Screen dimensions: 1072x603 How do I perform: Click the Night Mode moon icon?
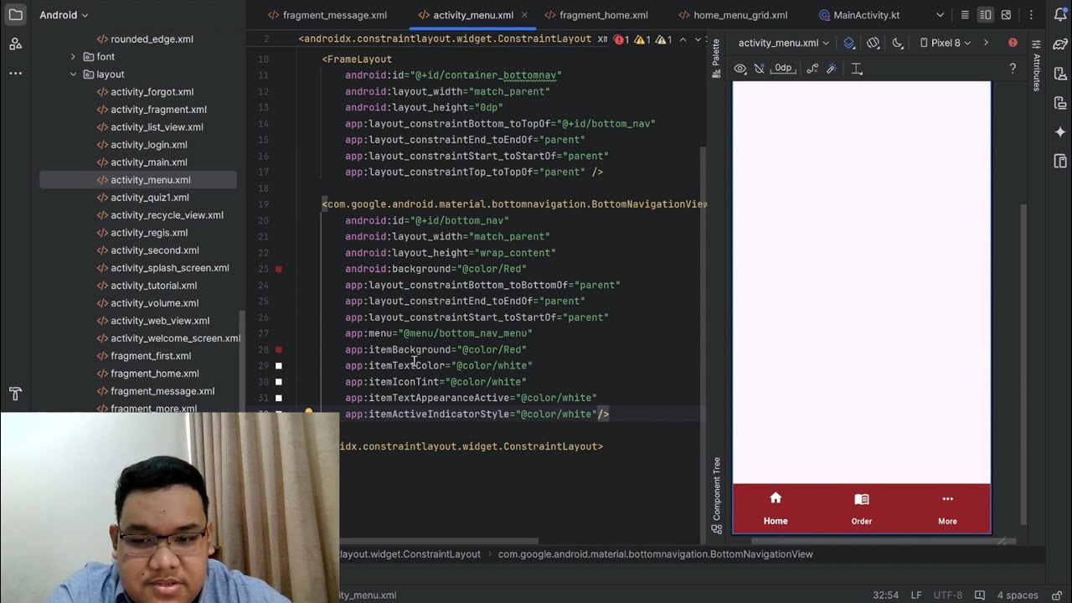coord(898,43)
